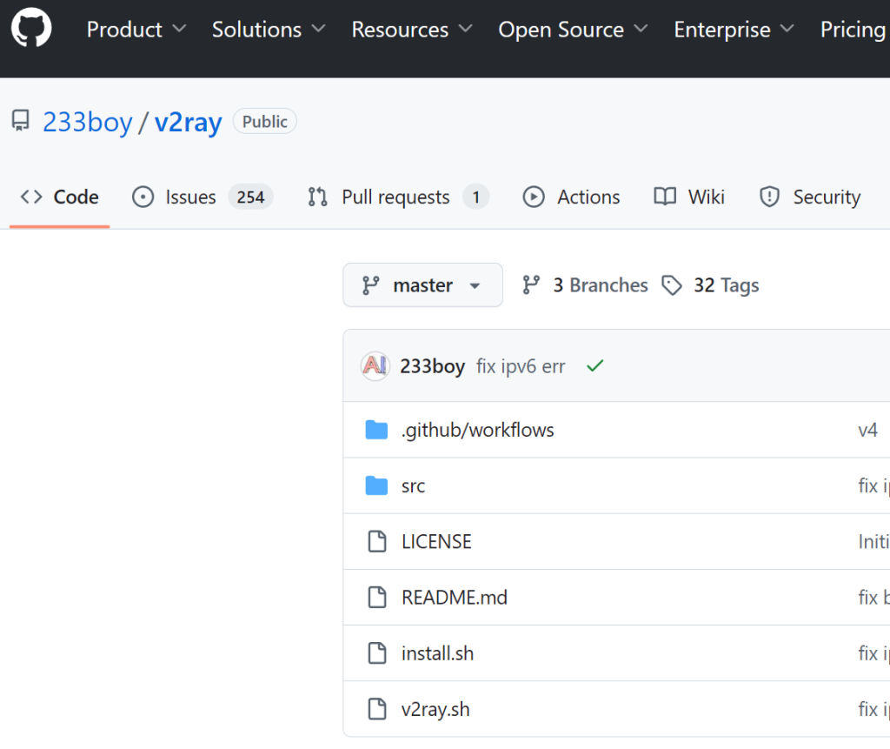View the 32 Tags link
The height and width of the screenshot is (749, 890).
pos(710,284)
